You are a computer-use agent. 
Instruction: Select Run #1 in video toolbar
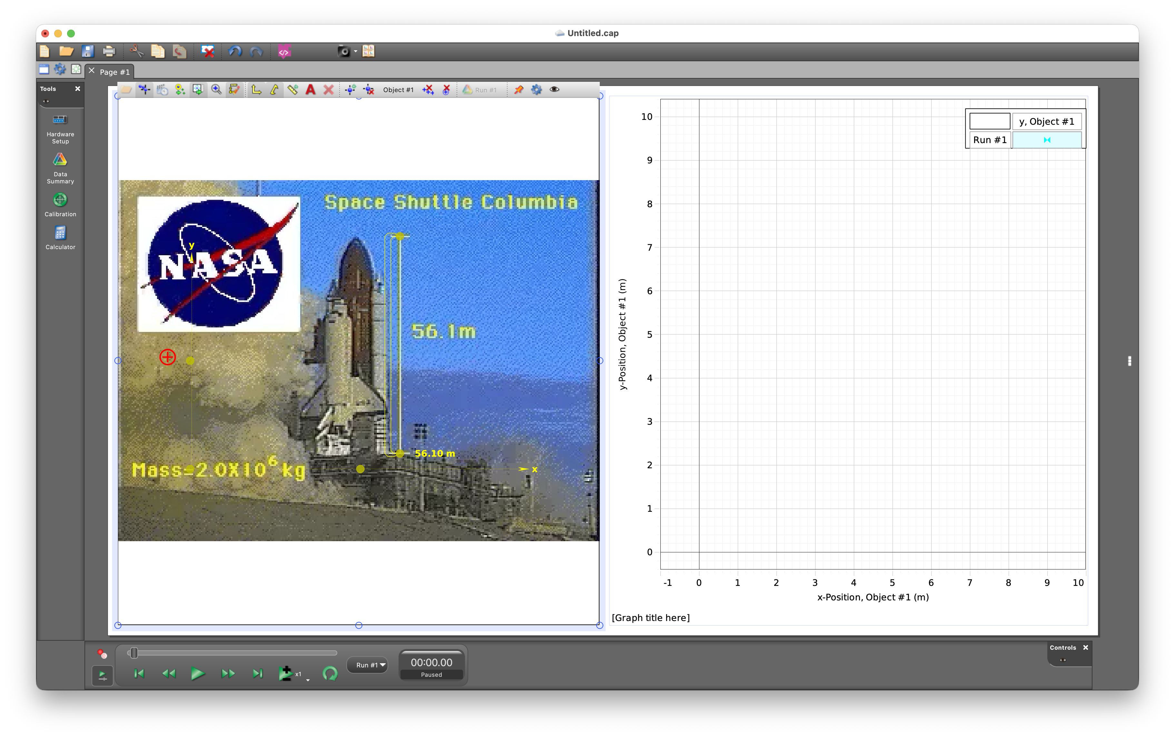480,90
